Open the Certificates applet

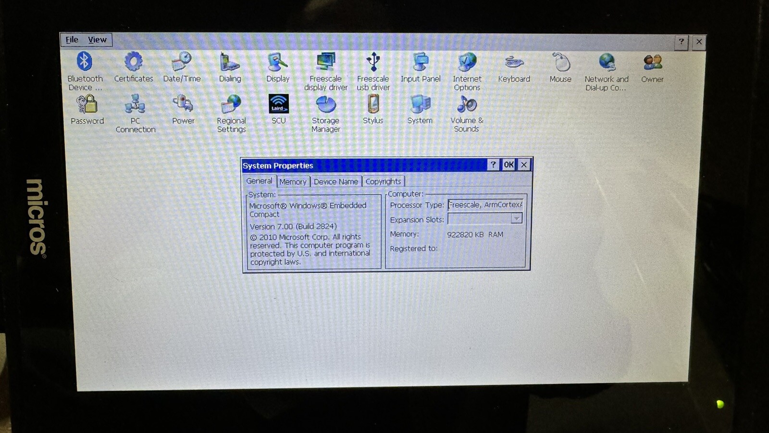click(133, 67)
